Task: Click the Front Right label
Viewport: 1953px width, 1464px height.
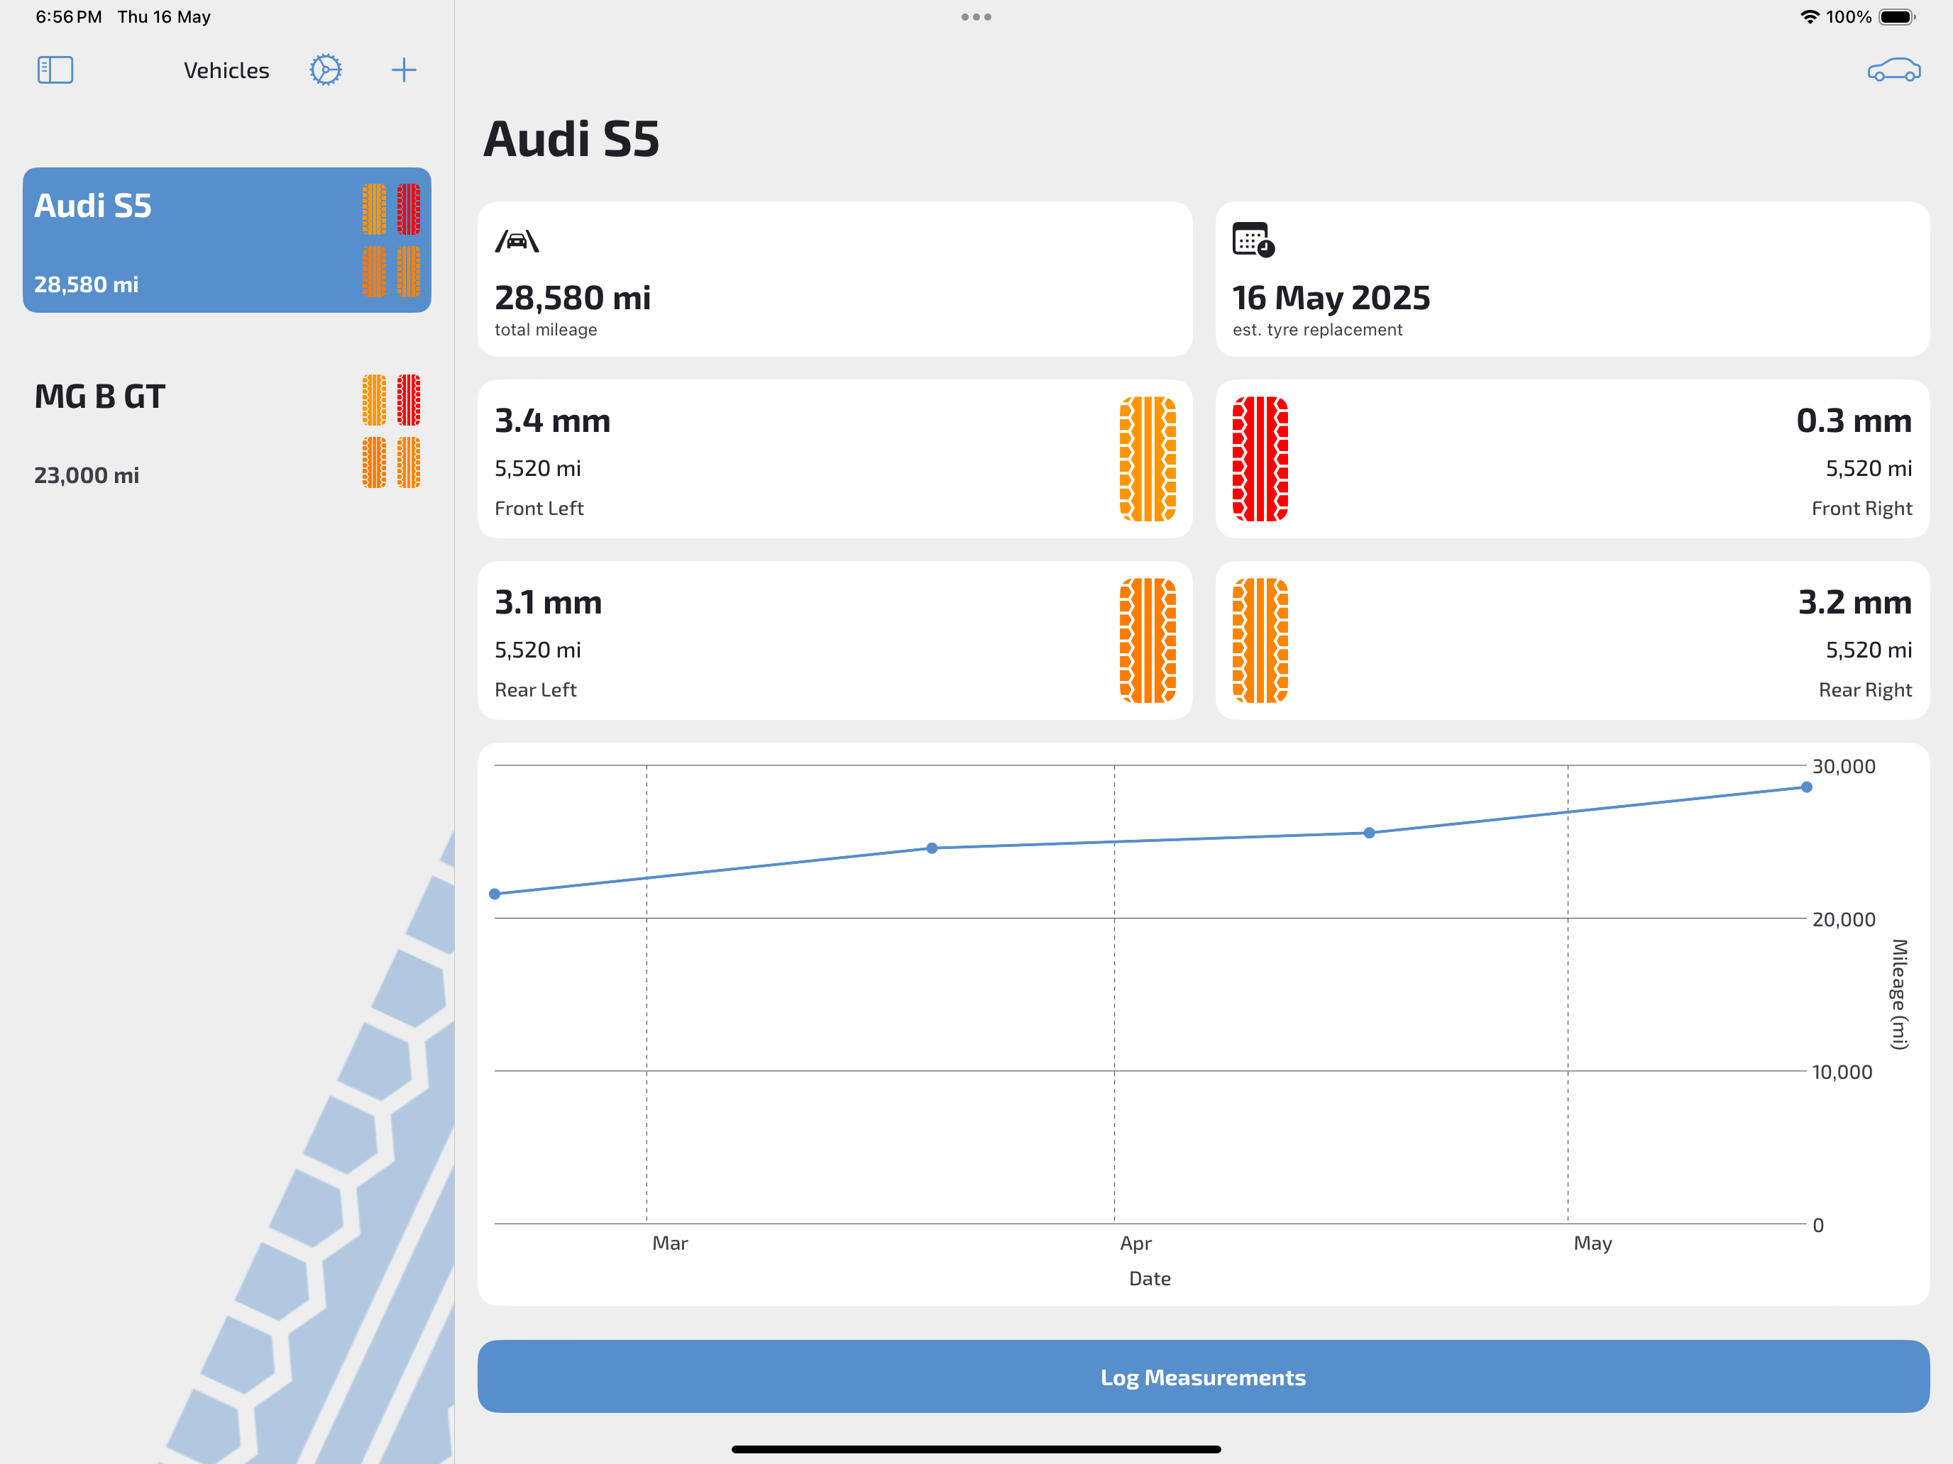Action: click(1862, 509)
